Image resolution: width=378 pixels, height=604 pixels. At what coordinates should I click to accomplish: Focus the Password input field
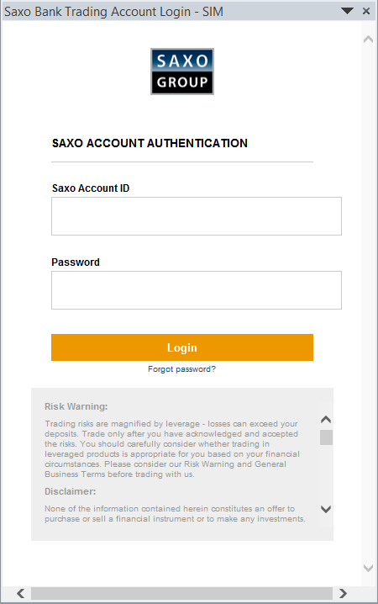(197, 290)
